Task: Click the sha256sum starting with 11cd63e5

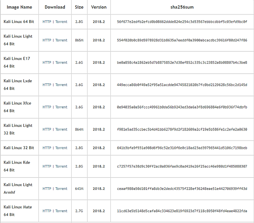Action: [x=182, y=211]
